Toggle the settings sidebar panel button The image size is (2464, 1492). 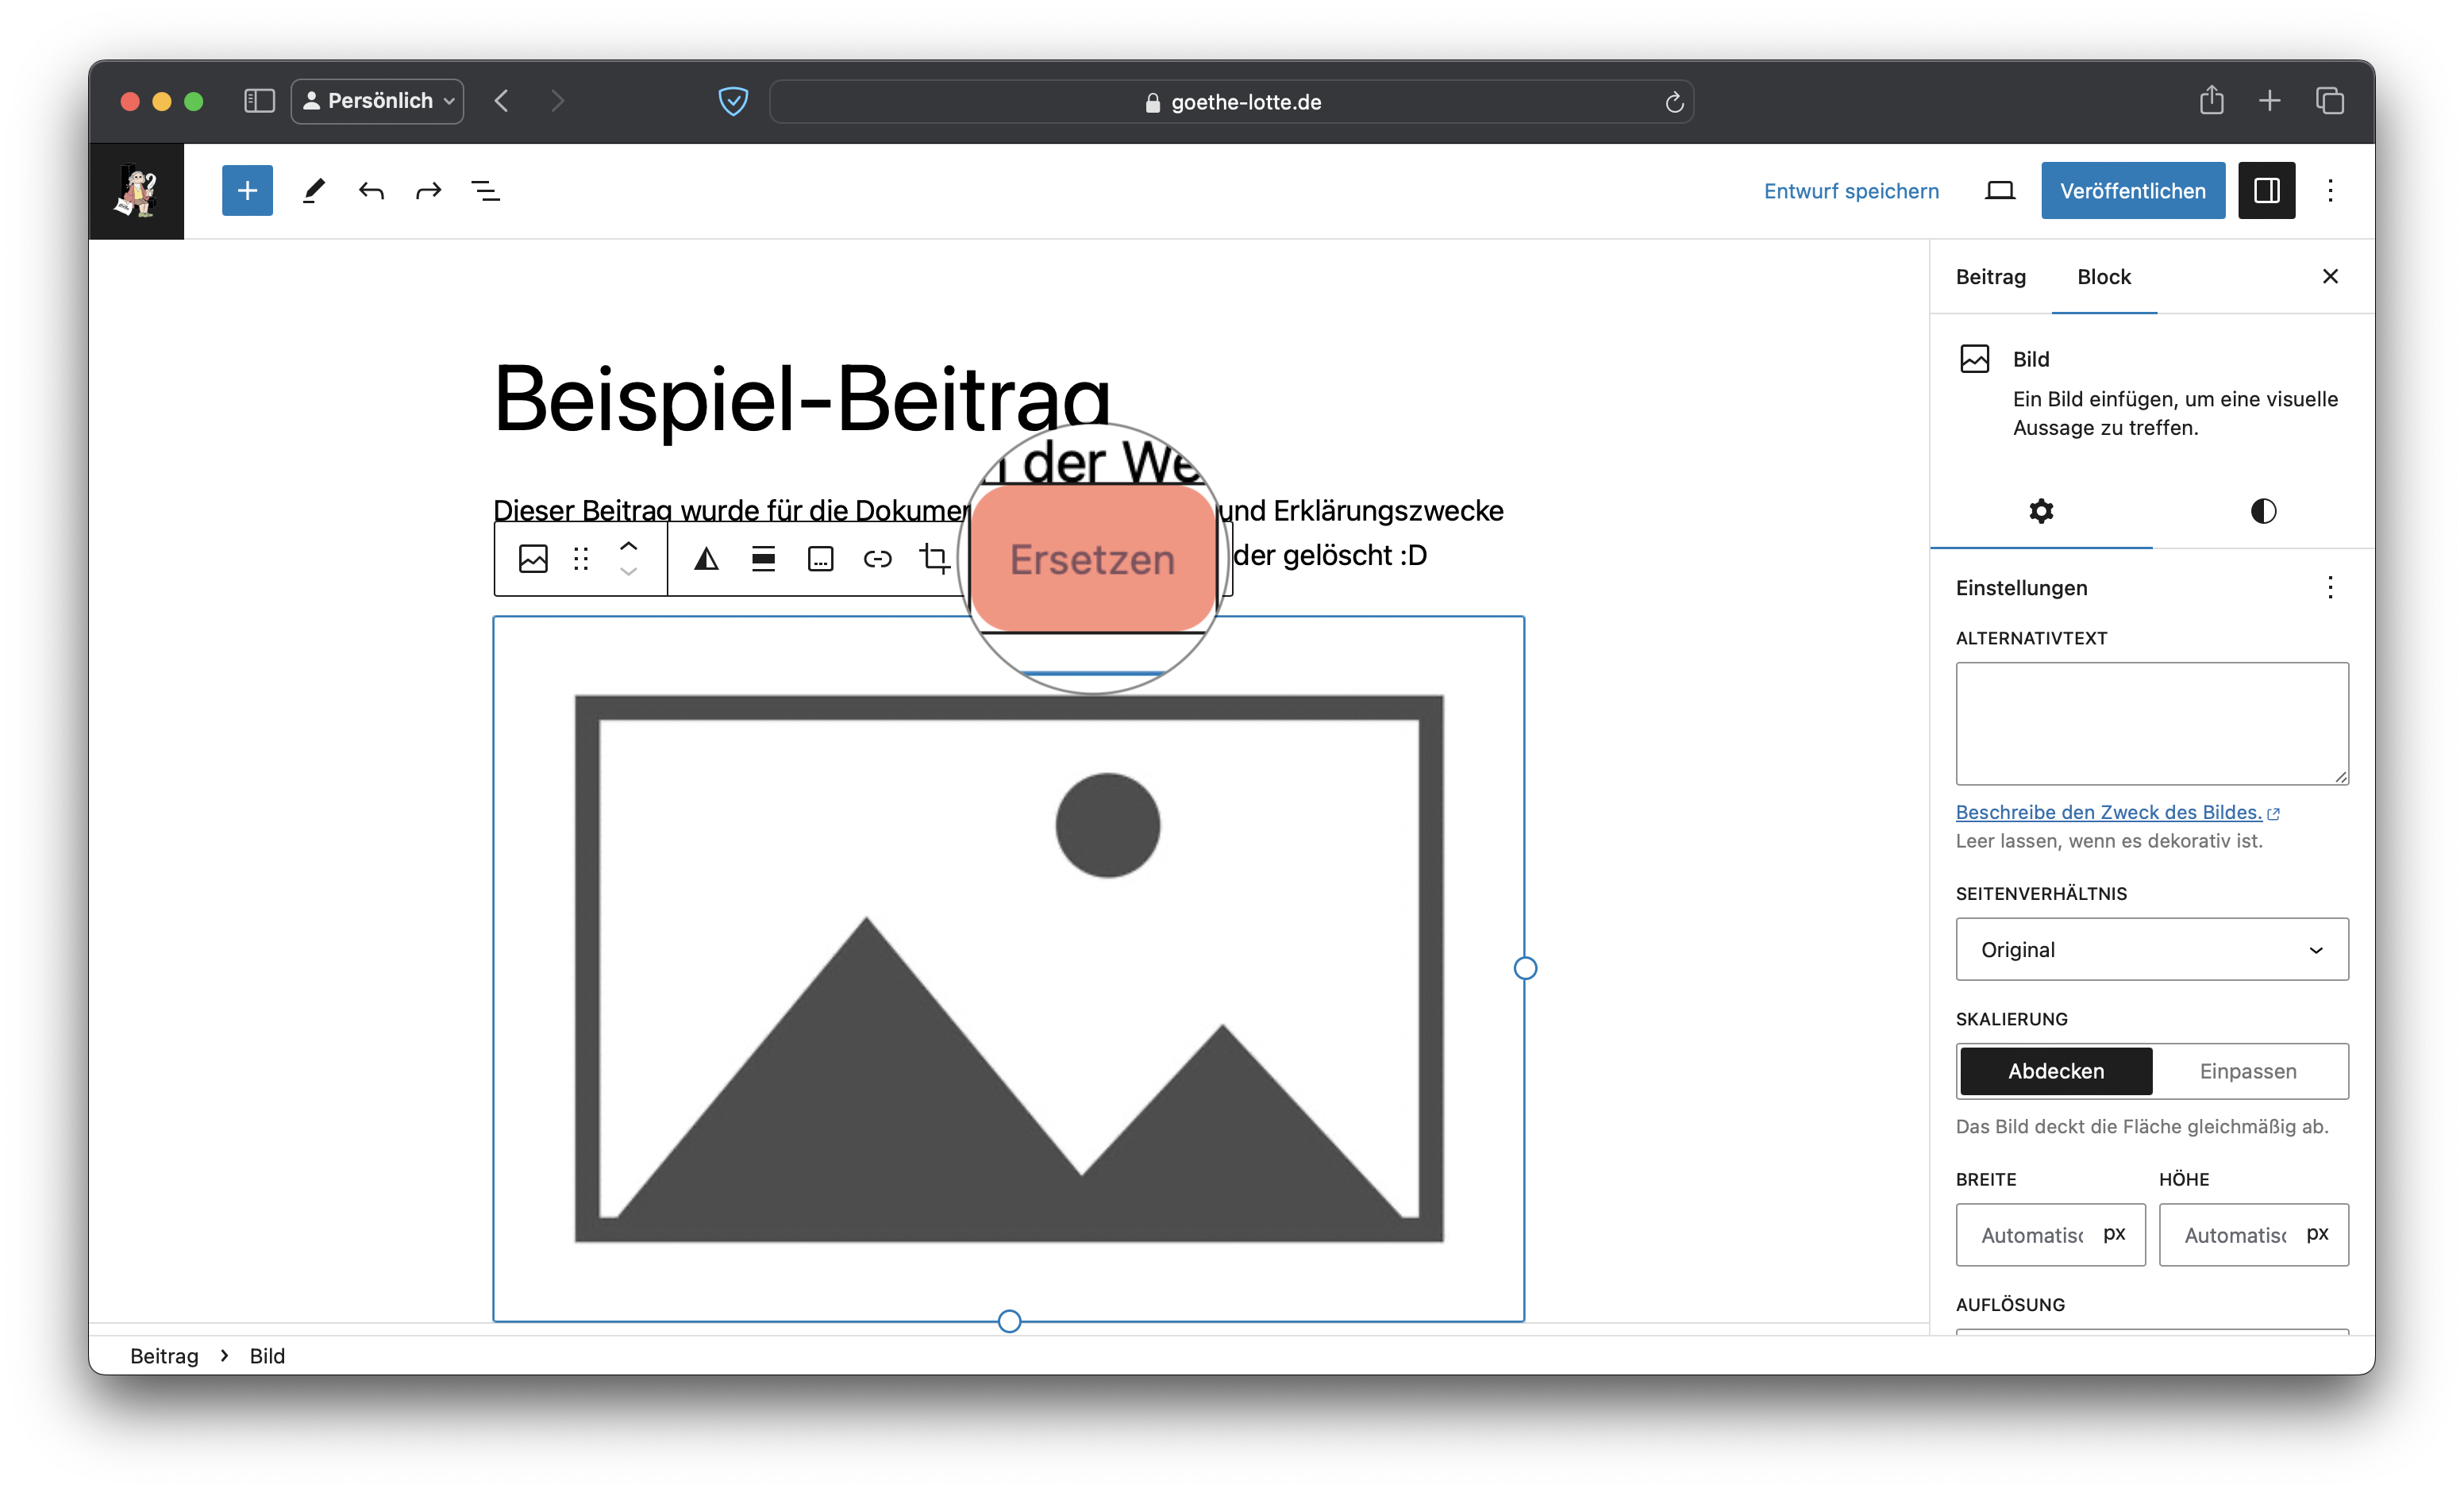(x=2266, y=190)
